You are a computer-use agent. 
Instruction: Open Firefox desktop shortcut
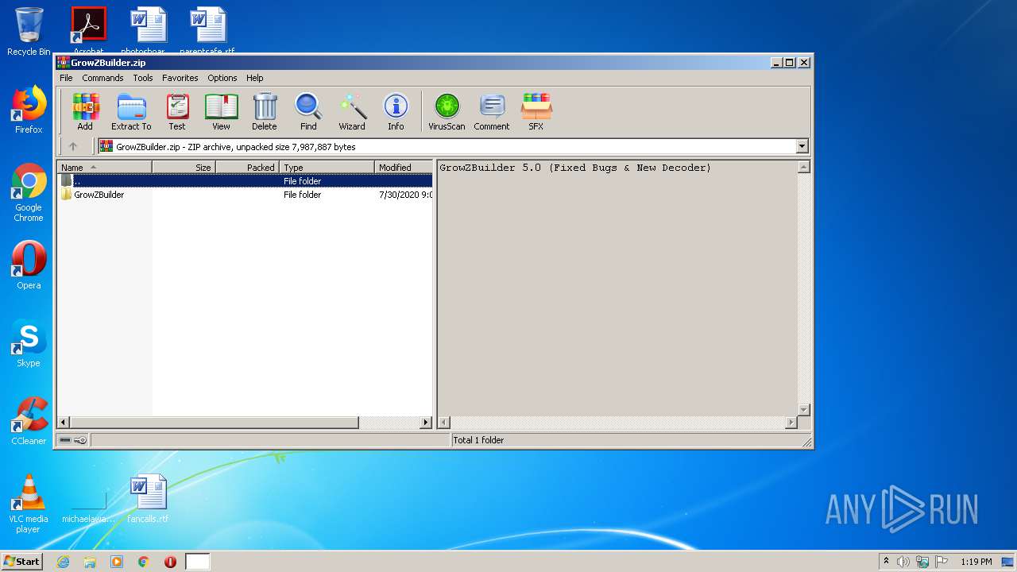(29, 110)
